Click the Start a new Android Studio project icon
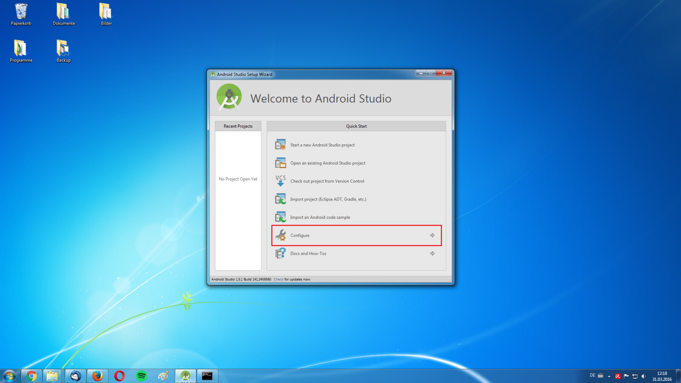 pyautogui.click(x=280, y=145)
